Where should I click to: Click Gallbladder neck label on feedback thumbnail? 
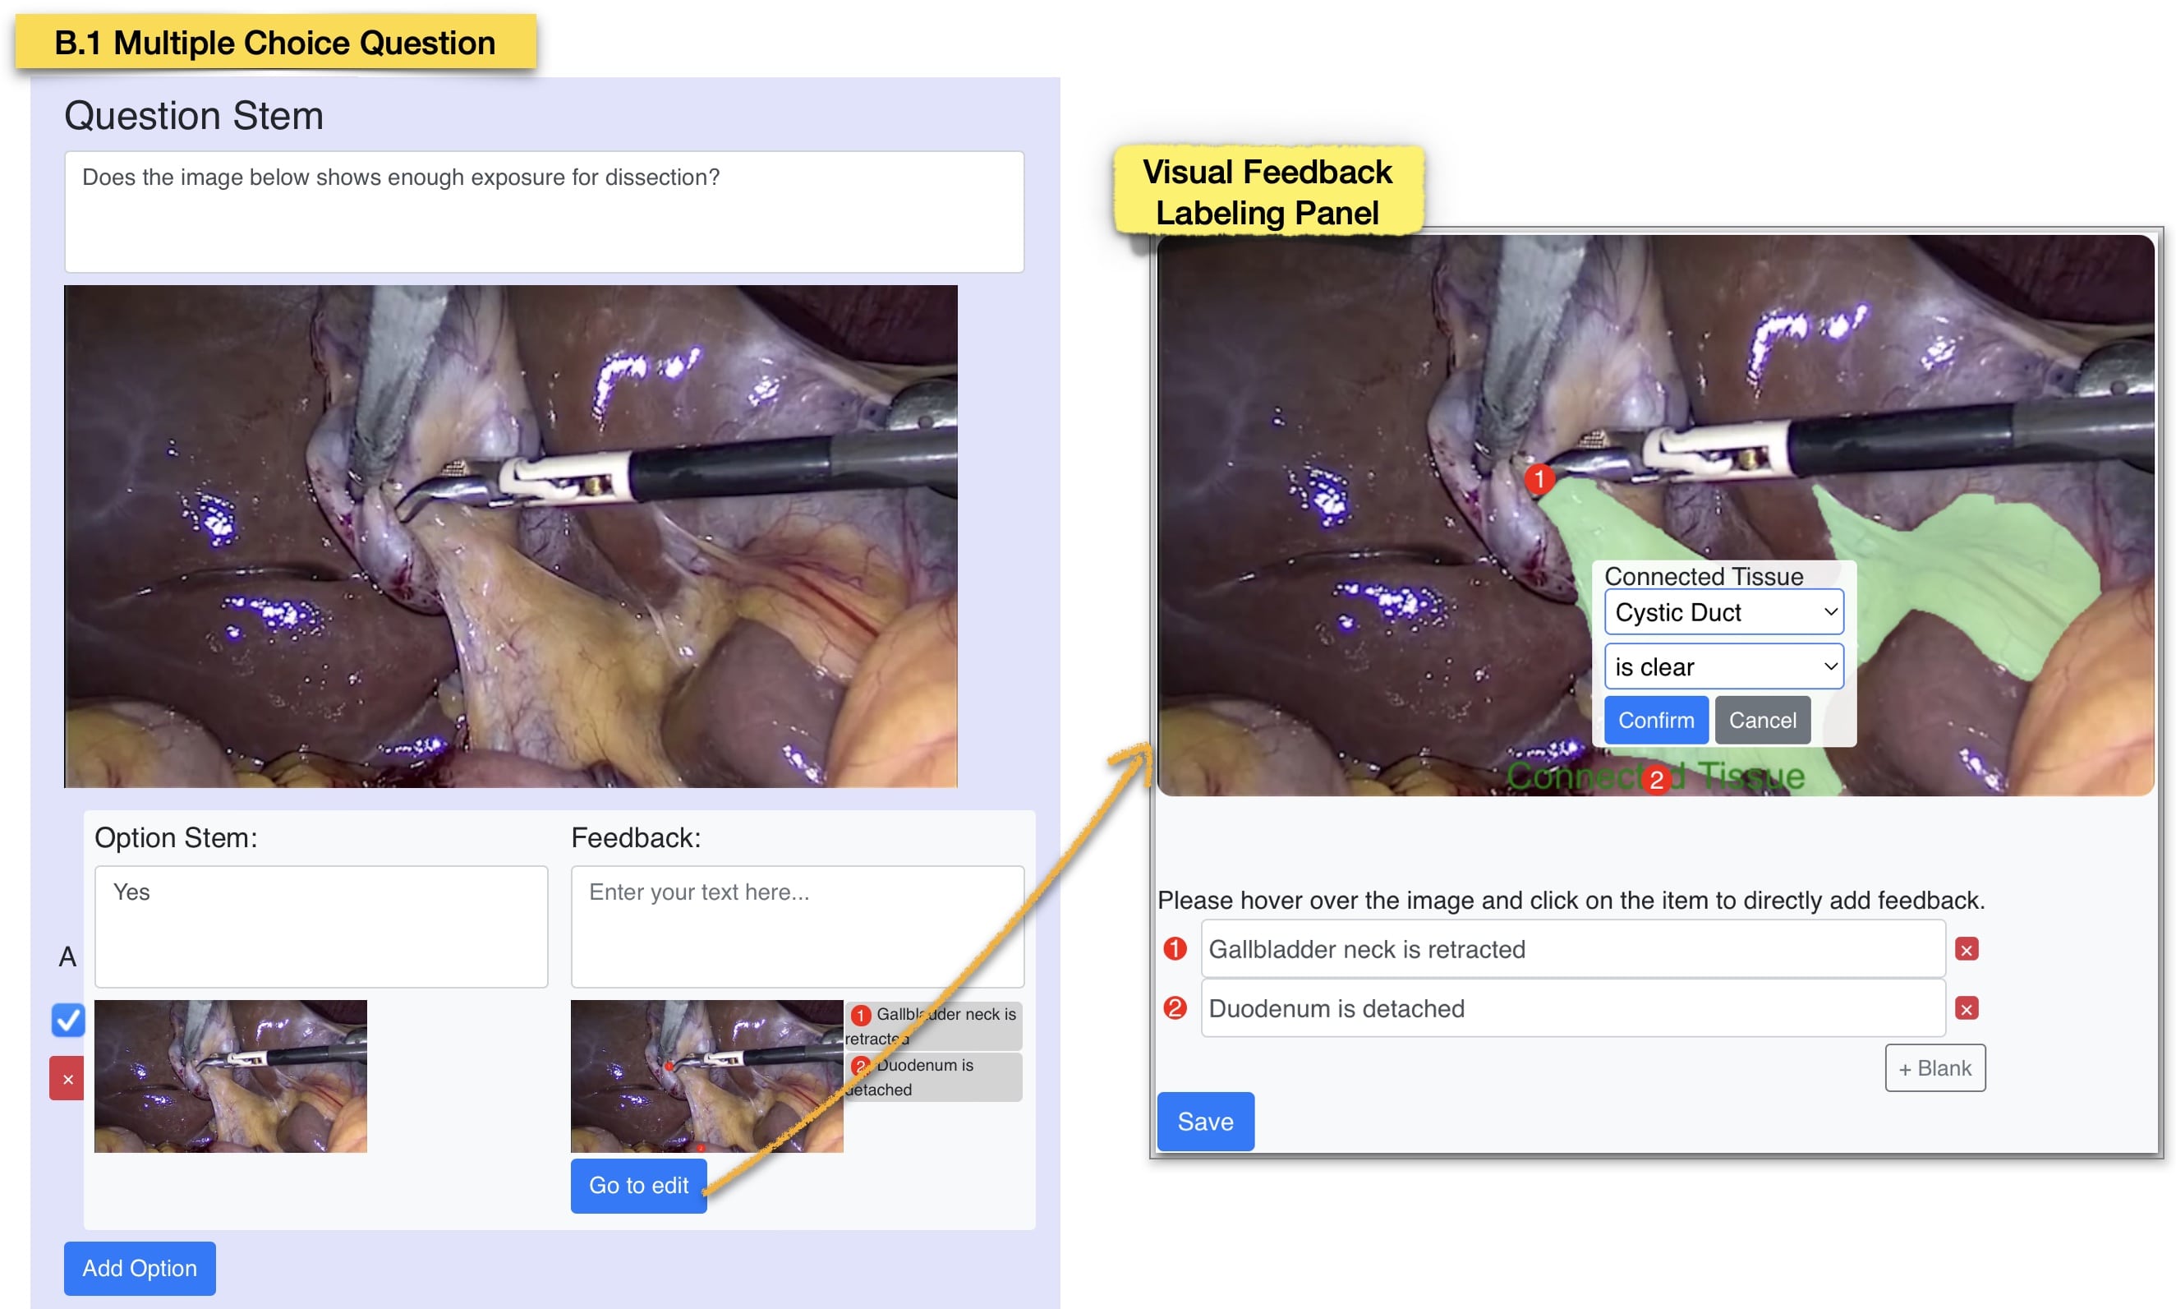tap(933, 1025)
